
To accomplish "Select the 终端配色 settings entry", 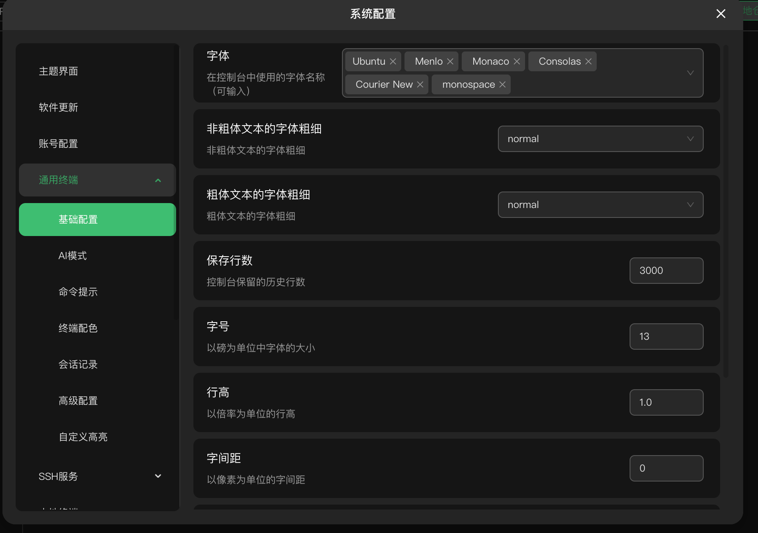I will (x=78, y=328).
